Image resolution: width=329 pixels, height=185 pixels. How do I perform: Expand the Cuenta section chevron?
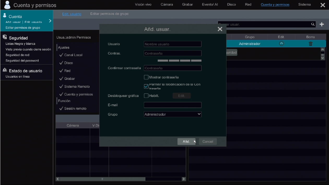click(x=50, y=21)
